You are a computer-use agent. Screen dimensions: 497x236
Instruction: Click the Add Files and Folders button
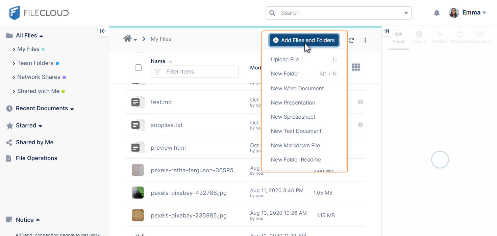(x=304, y=40)
